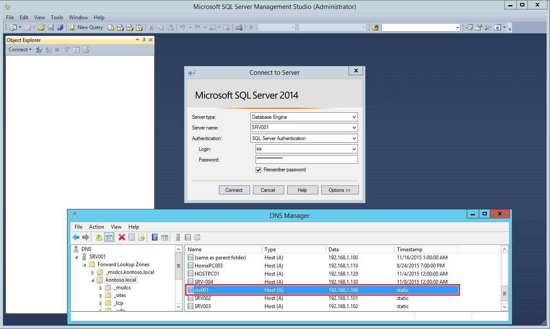550x329 pixels.
Task: Click the Export List icon in DNS Manager
Action: click(x=142, y=237)
